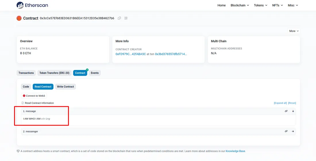Image resolution: width=316 pixels, height=161 pixels.
Task: Click the lightbulb tip icon
Action: (x=18, y=151)
